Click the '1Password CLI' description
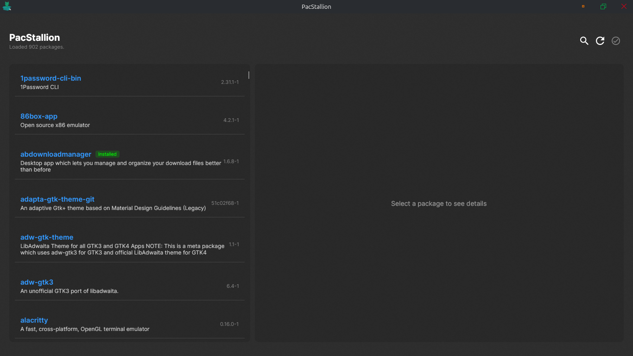This screenshot has height=356, width=633. (x=39, y=87)
